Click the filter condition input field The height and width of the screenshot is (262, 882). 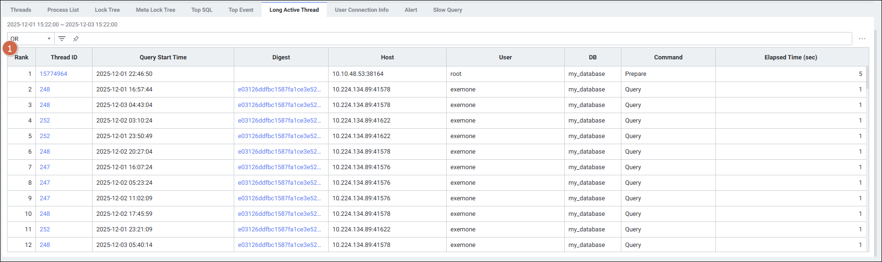(x=463, y=39)
